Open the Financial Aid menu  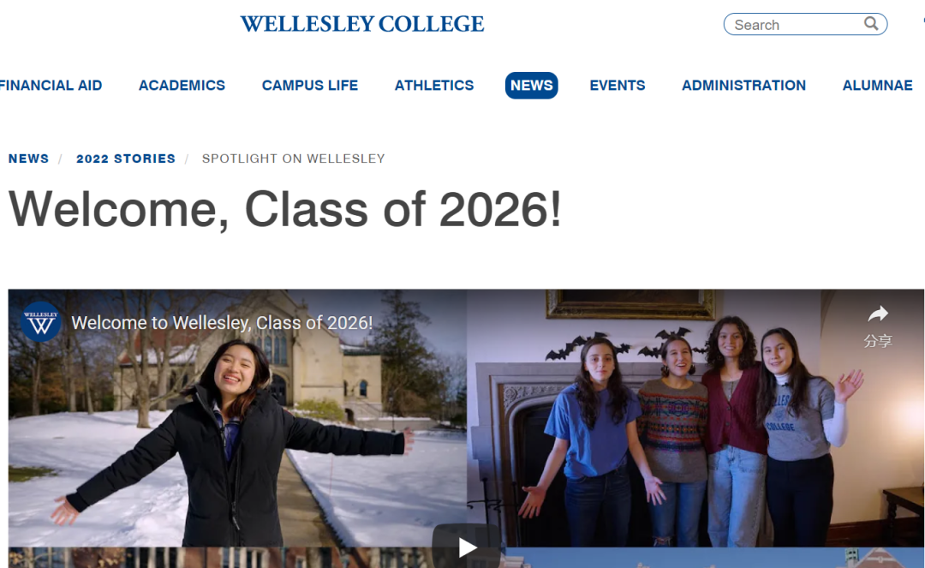51,86
